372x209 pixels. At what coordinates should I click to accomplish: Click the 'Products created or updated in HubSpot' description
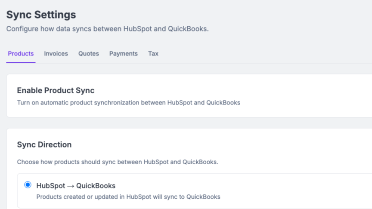128,197
